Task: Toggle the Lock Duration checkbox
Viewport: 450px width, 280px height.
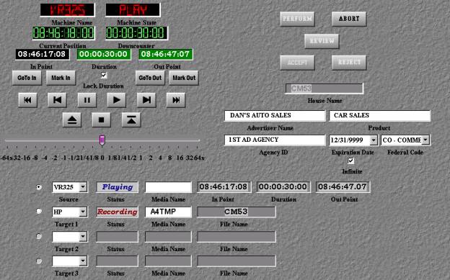Action: click(x=104, y=76)
